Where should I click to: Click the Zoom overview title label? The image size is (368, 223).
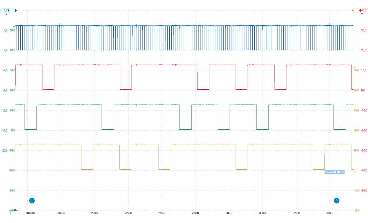click(329, 172)
